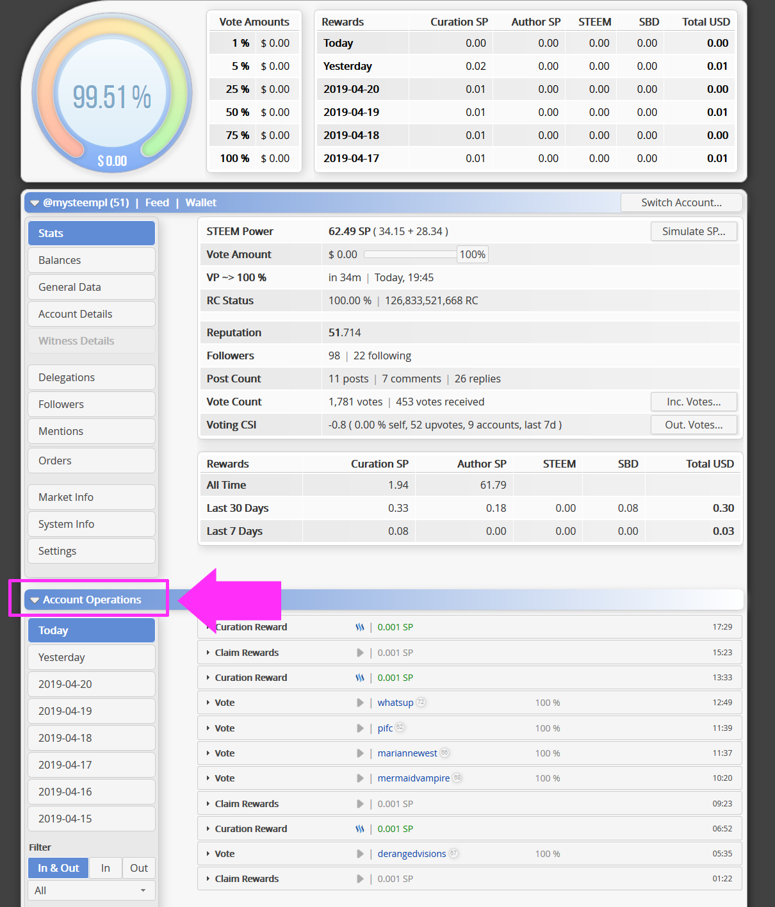This screenshot has height=907, width=775.
Task: Click the reputation badge 72 beside whatsup
Action: point(421,702)
